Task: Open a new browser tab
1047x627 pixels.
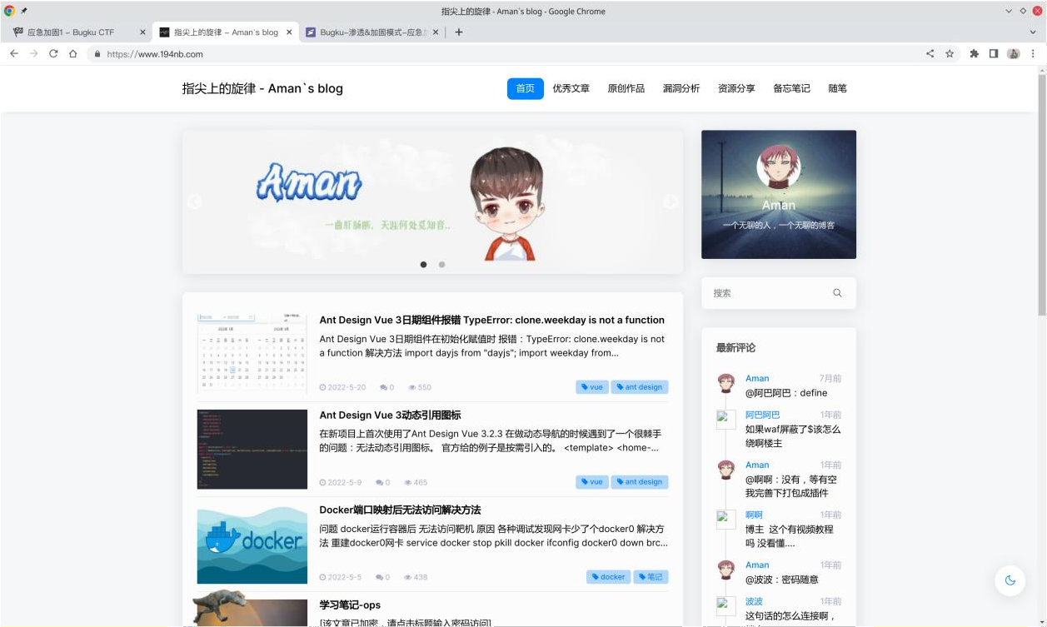Action: (x=459, y=32)
